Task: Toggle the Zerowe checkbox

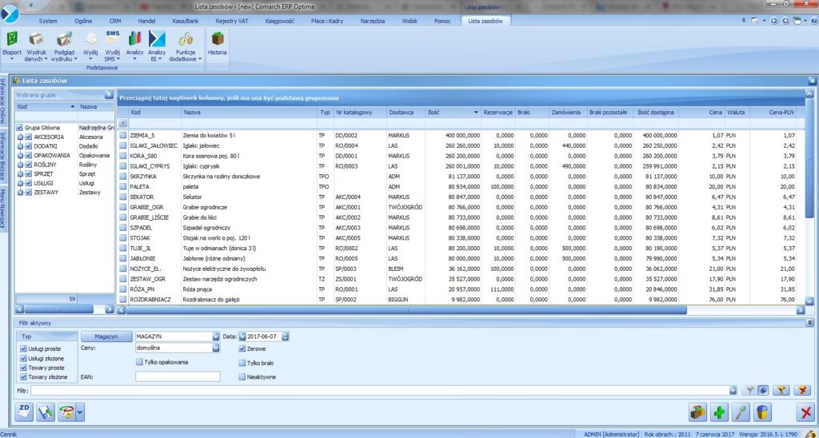Action: [x=242, y=349]
